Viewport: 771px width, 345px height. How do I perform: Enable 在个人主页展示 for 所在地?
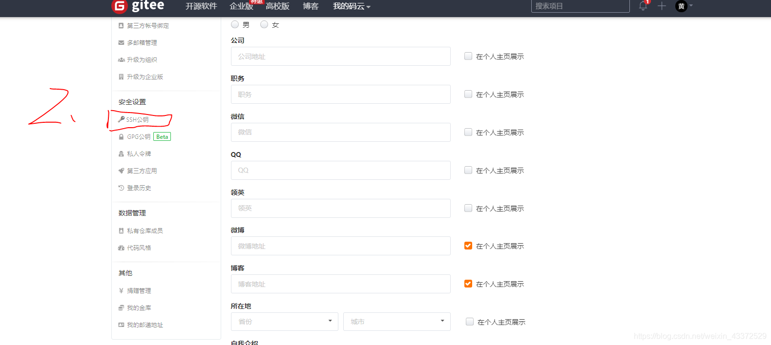(x=470, y=322)
